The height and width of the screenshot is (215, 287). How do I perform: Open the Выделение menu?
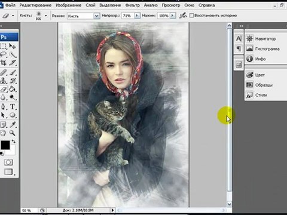110,5
